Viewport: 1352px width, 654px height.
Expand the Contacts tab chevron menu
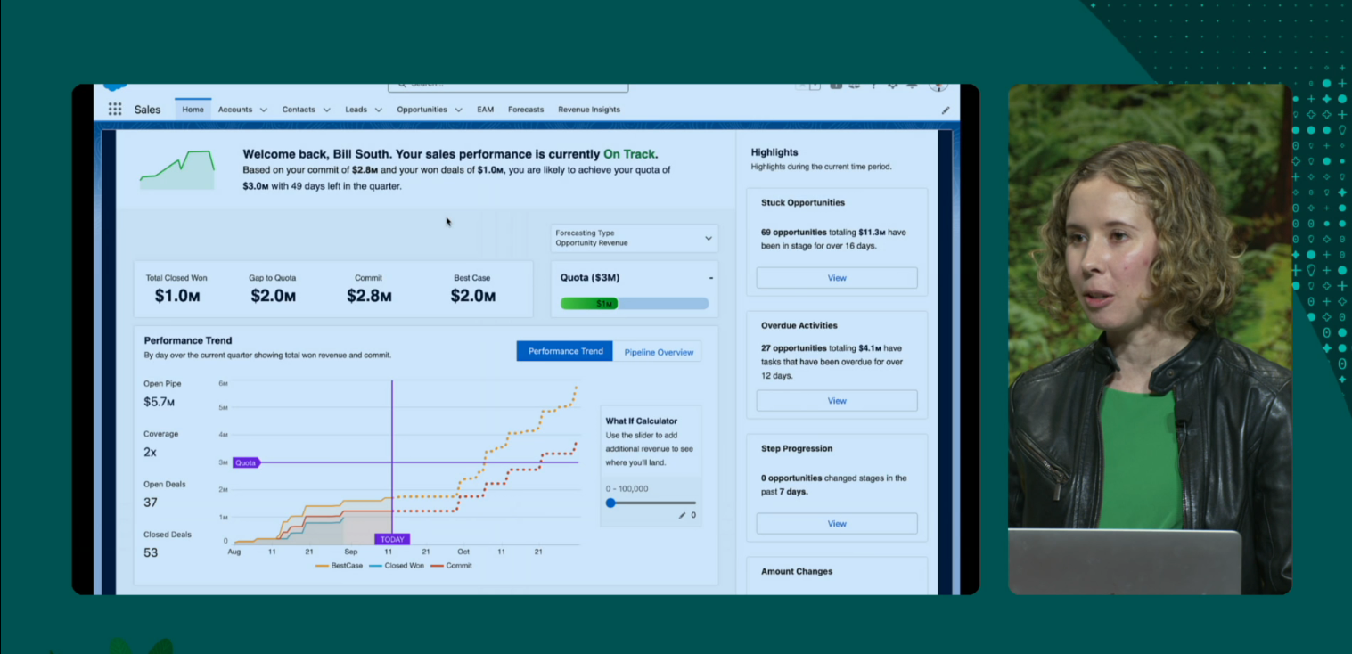[x=327, y=110]
